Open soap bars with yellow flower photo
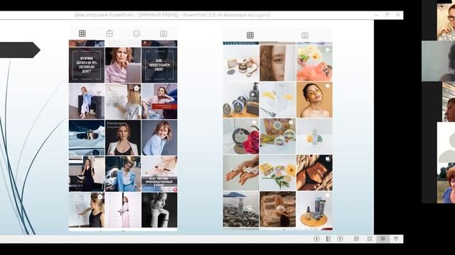Image resolution: width=455 pixels, height=255 pixels. (x=278, y=173)
